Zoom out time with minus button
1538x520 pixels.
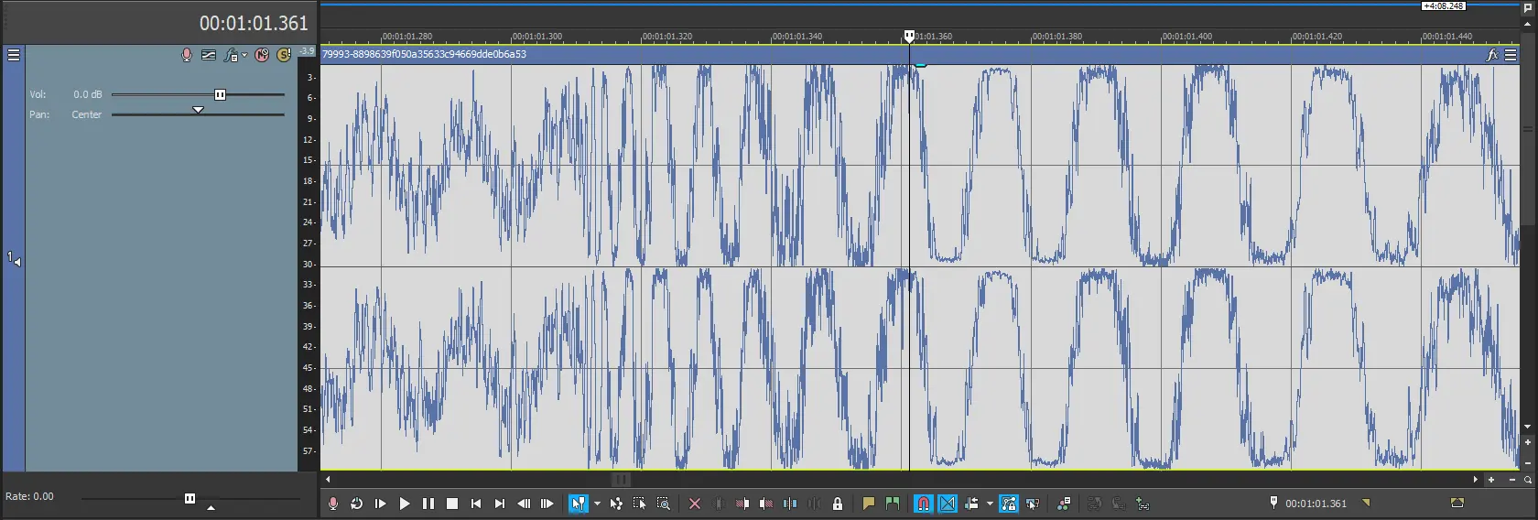point(1511,479)
